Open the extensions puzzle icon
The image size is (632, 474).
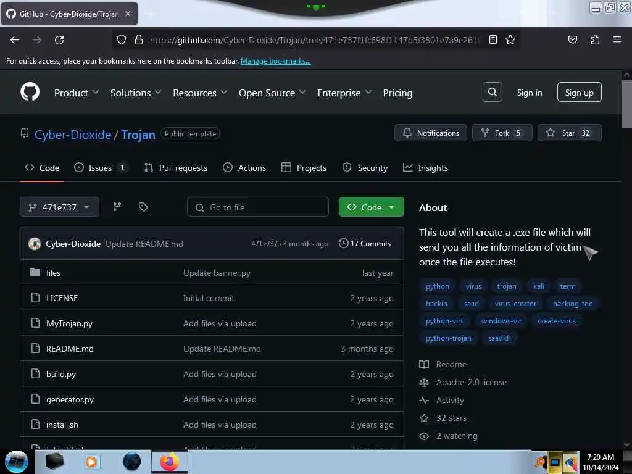pos(595,39)
